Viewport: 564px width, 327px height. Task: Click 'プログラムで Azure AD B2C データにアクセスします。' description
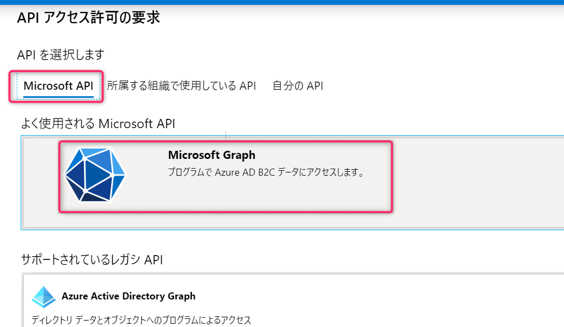click(x=266, y=172)
